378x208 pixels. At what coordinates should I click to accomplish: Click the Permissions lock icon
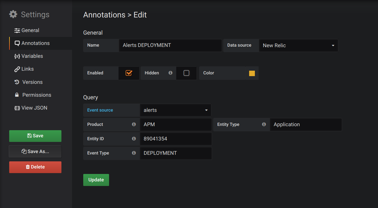[x=17, y=95]
